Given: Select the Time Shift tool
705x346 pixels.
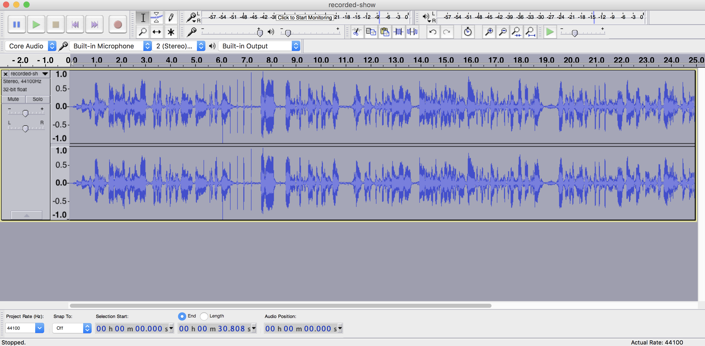Looking at the screenshot, I should 157,32.
